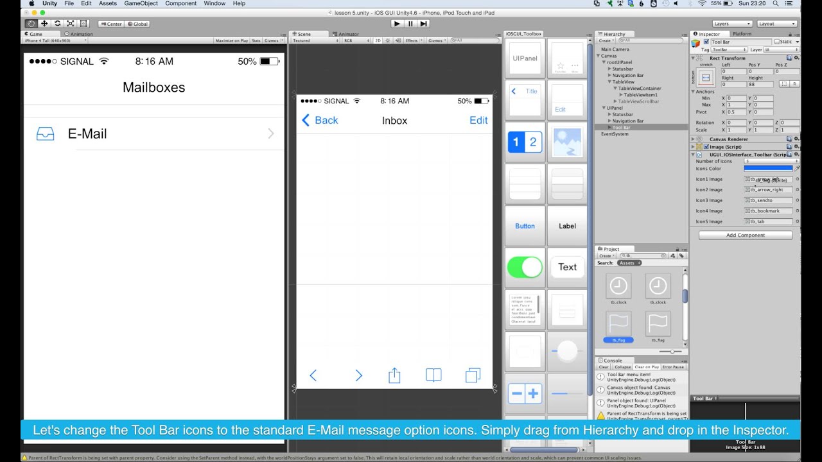
Task: Click the Add Component button
Action: point(746,235)
